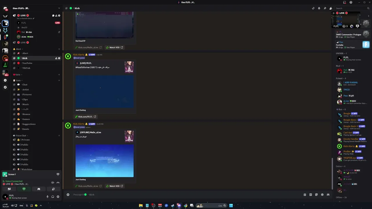This screenshot has height=209, width=372.
Task: Open the YouTube channel
Action: 36,63
